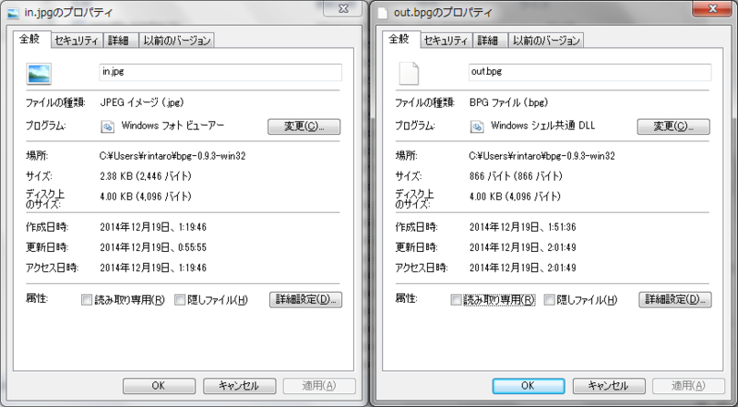Click Windows シェル共通 DLL program name
Image resolution: width=738 pixels, height=407 pixels.
tap(542, 126)
